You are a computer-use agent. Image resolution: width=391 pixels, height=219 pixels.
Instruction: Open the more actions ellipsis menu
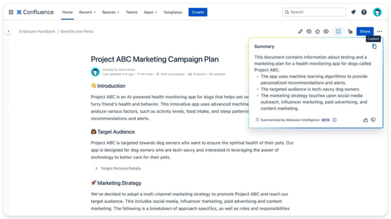pyautogui.click(x=379, y=31)
